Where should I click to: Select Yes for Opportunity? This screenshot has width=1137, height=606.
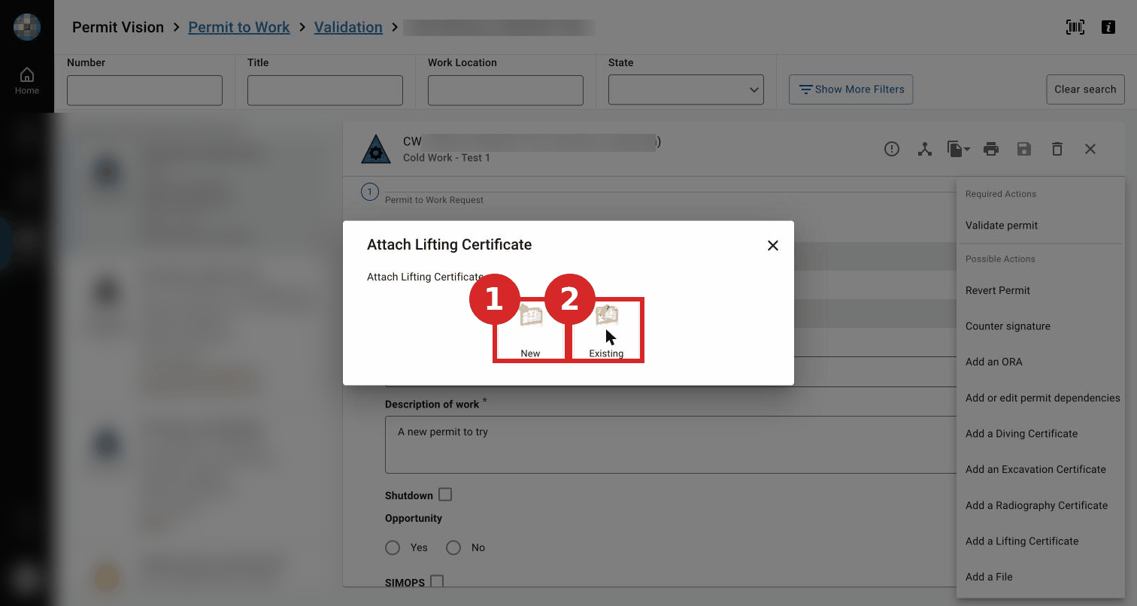pos(393,547)
